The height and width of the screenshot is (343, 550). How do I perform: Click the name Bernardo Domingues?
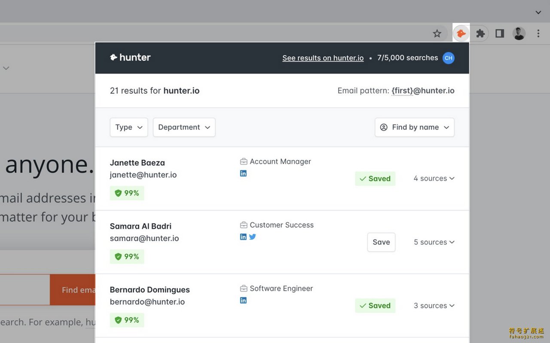point(150,290)
